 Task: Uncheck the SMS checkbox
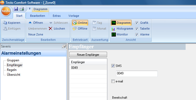coord(113,66)
